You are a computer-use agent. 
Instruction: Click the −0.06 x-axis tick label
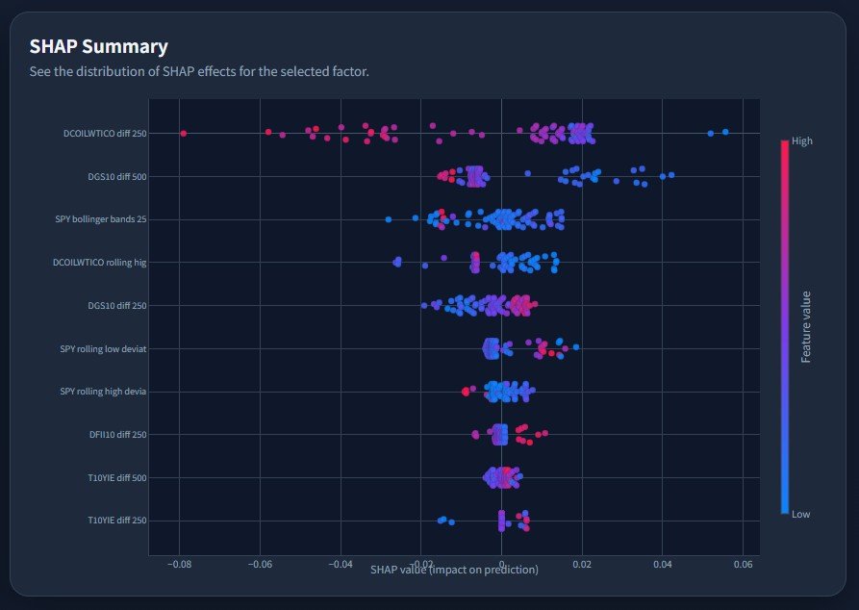[260, 565]
